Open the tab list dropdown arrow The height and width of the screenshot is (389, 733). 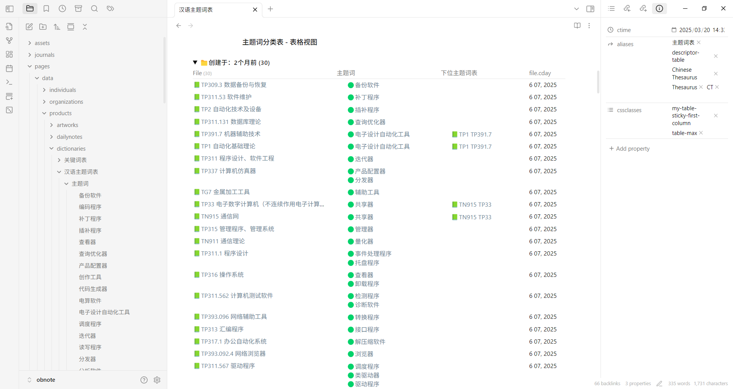[x=576, y=9]
